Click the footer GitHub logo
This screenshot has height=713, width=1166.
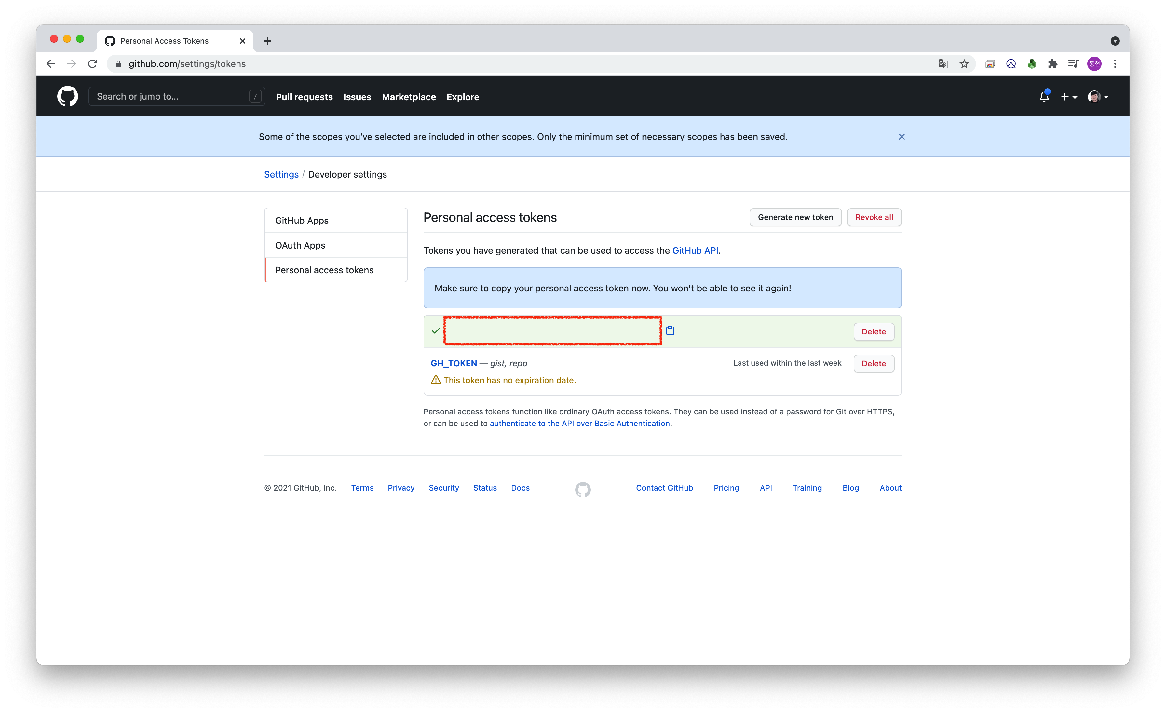(x=583, y=489)
